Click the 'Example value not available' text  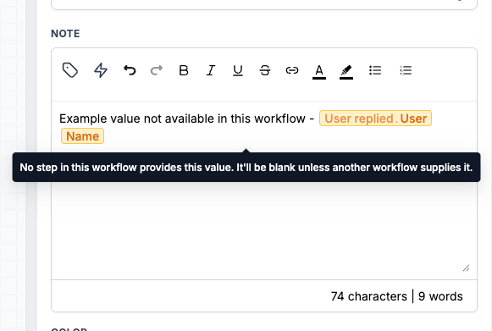click(x=137, y=119)
